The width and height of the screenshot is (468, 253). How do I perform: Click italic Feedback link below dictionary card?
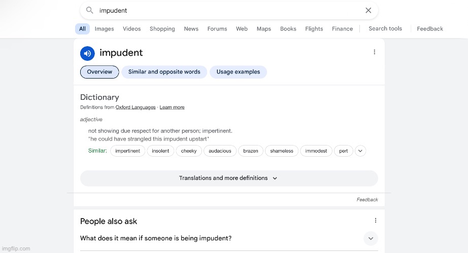(x=367, y=200)
